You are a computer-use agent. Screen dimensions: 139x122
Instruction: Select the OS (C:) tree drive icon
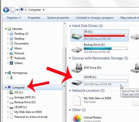click(11, 92)
